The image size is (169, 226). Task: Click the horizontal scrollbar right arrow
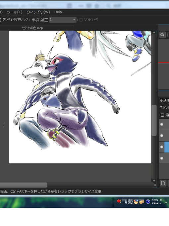point(155,185)
